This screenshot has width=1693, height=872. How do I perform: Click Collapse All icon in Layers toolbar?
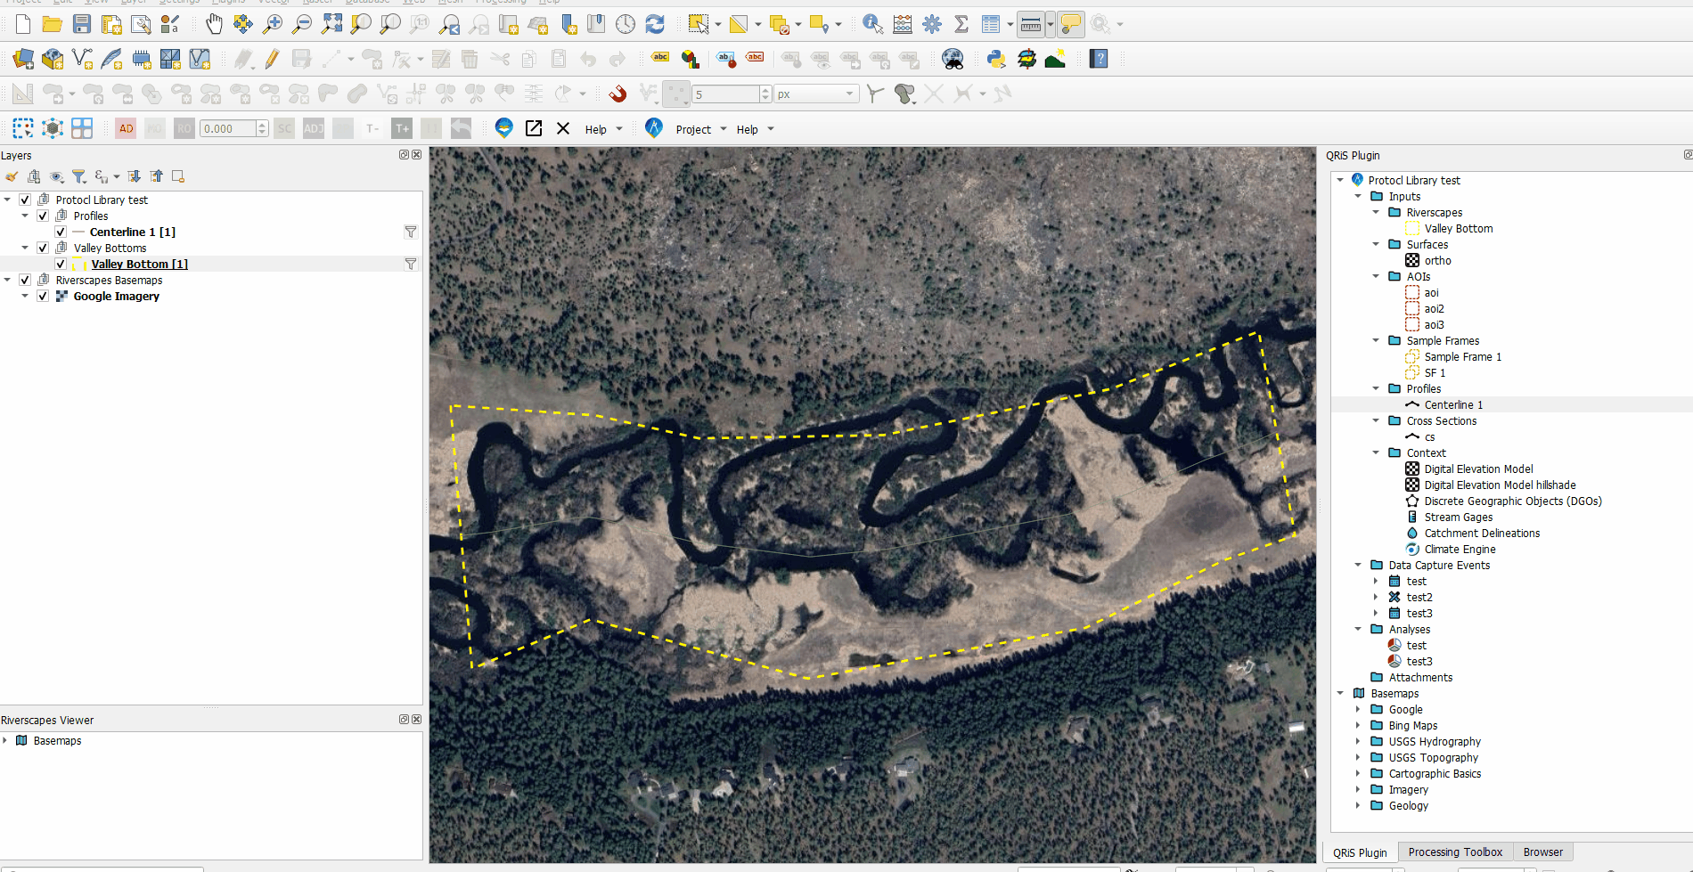coord(157,176)
